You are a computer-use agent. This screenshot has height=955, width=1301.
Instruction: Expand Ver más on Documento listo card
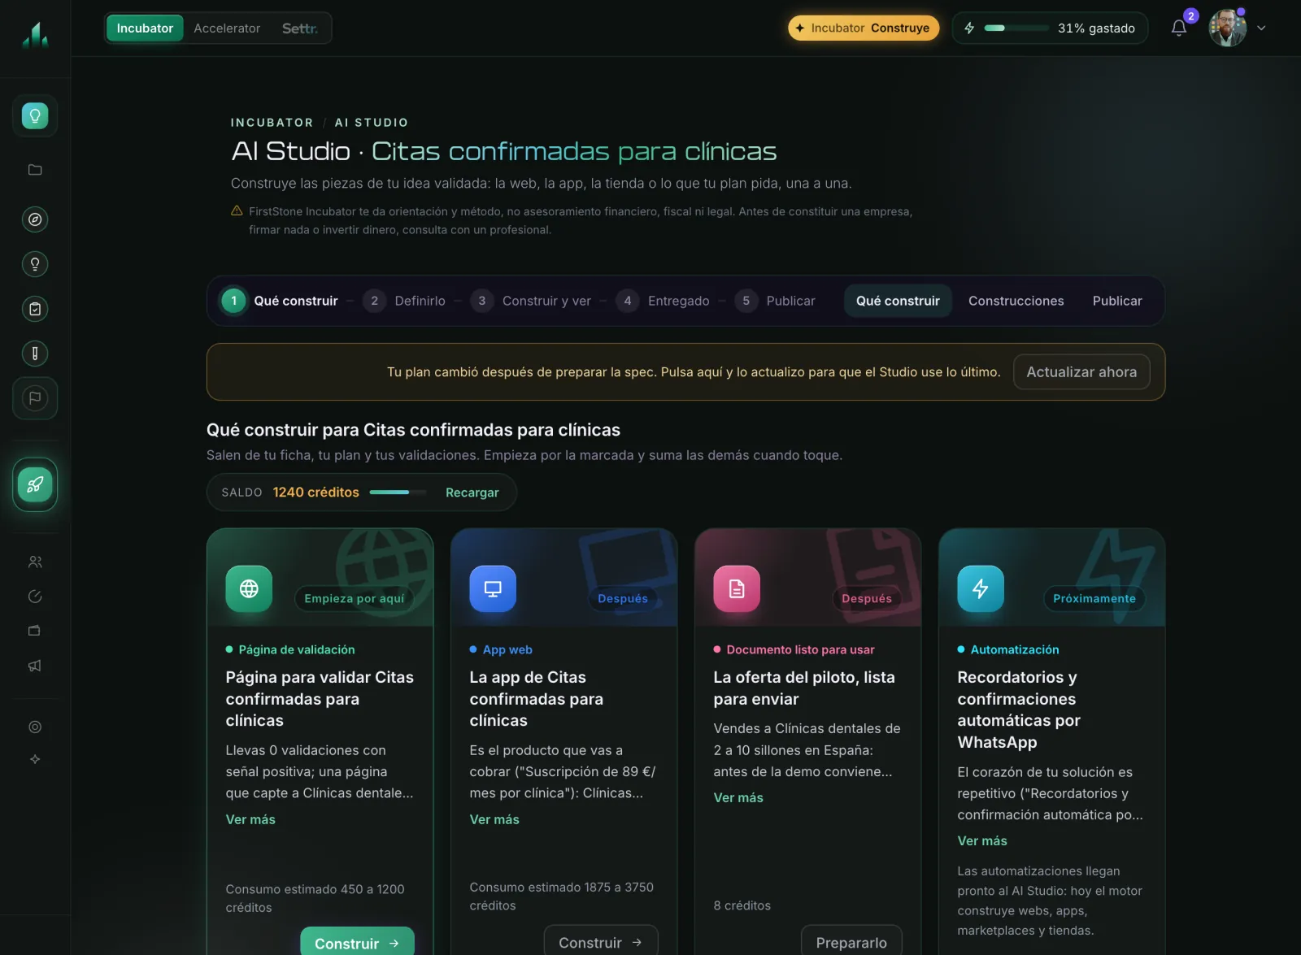[738, 797]
